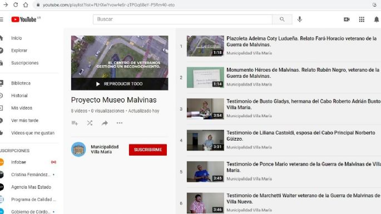Open title Testimonio de Busto Gladys
This screenshot has height=214, width=381.
pos(304,104)
